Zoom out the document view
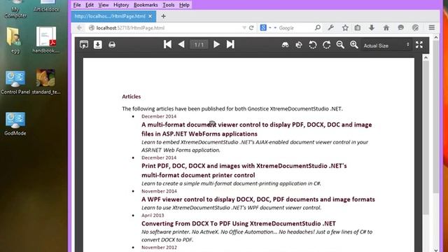 340,45
